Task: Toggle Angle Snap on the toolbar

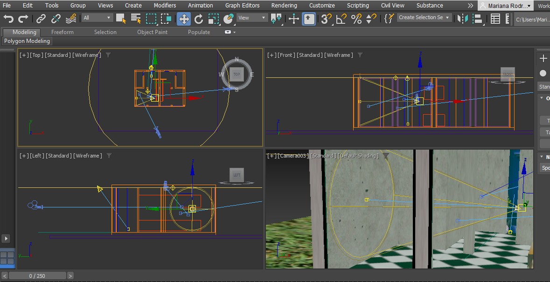Action: pyautogui.click(x=341, y=19)
